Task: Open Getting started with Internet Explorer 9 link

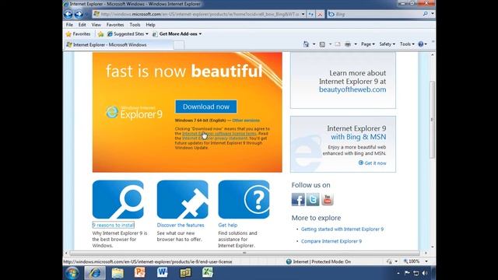Action: pyautogui.click(x=342, y=229)
